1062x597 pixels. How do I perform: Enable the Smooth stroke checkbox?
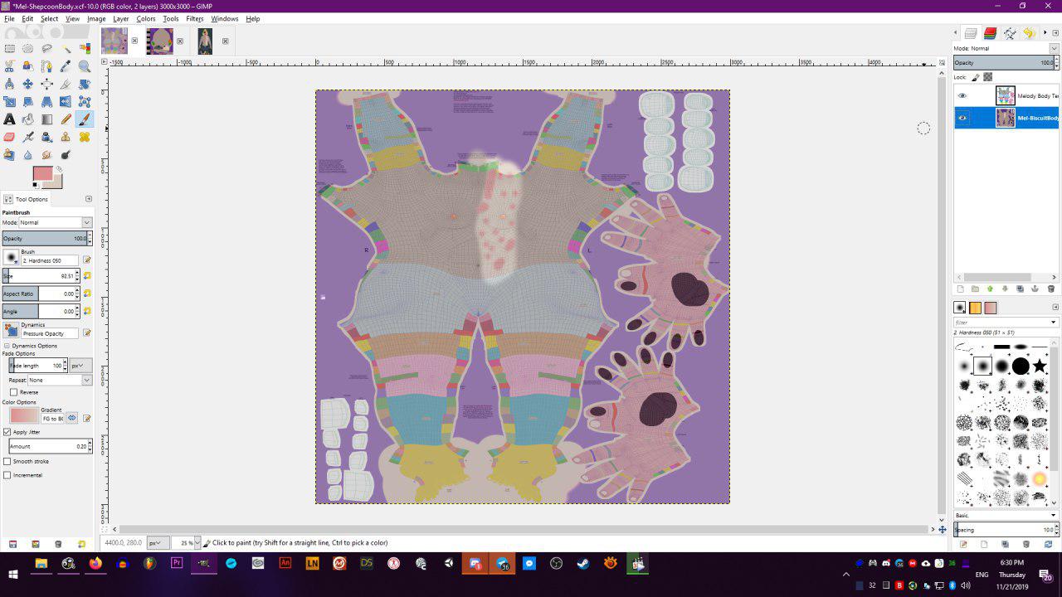pos(7,461)
